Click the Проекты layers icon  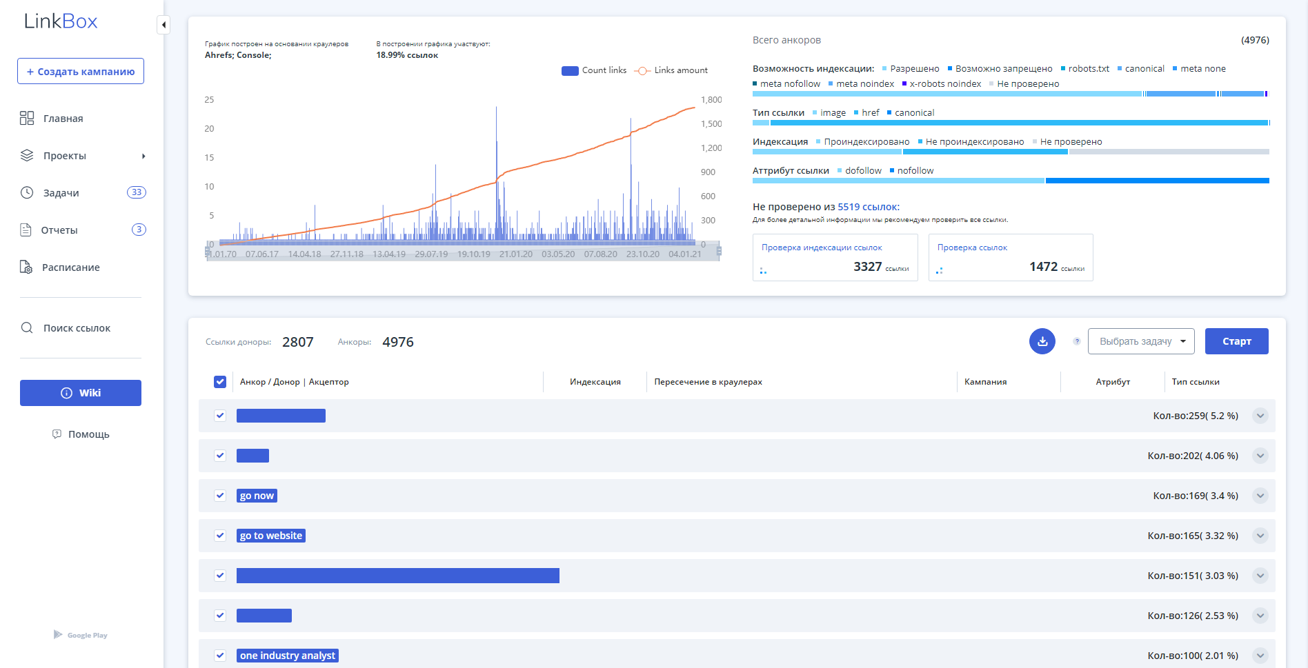click(x=27, y=156)
